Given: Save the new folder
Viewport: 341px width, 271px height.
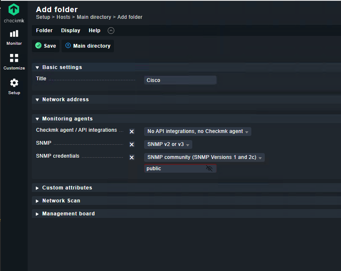Looking at the screenshot, I should [45, 46].
